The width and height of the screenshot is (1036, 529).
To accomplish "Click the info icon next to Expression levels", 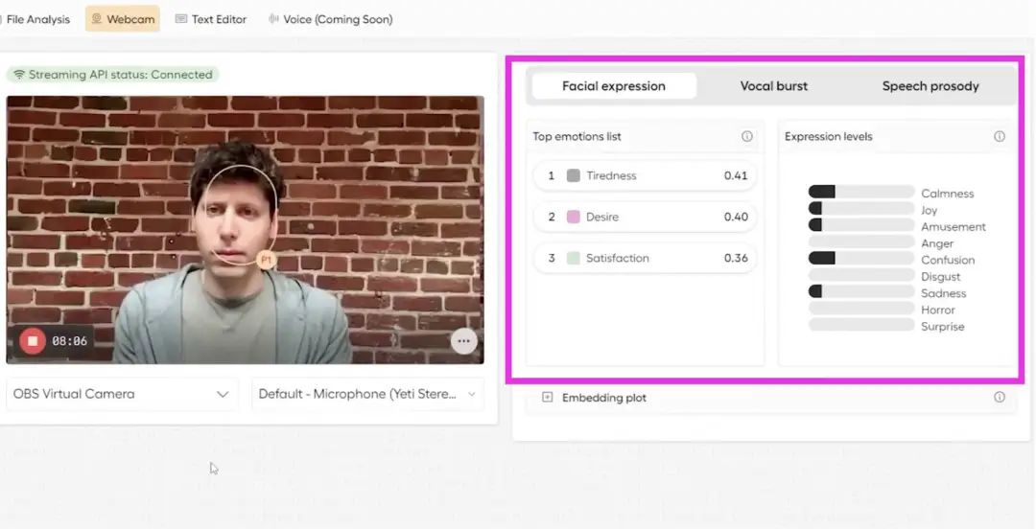I will pyautogui.click(x=999, y=136).
